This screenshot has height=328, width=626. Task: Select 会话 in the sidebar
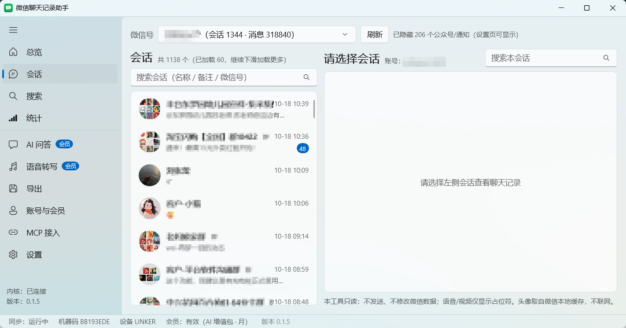point(60,74)
